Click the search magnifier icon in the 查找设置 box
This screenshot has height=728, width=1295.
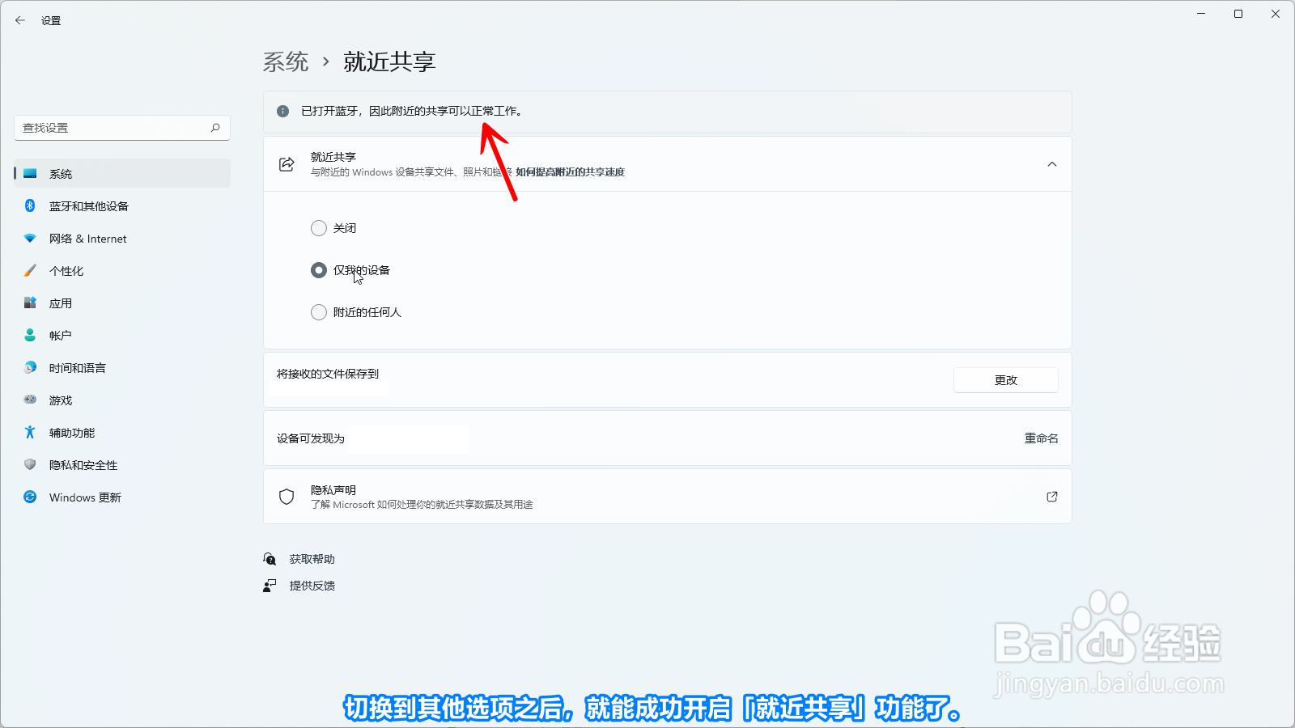pyautogui.click(x=215, y=128)
